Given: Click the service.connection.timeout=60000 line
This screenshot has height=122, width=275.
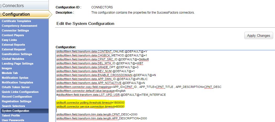Looking at the screenshot, I should [x=90, y=107].
